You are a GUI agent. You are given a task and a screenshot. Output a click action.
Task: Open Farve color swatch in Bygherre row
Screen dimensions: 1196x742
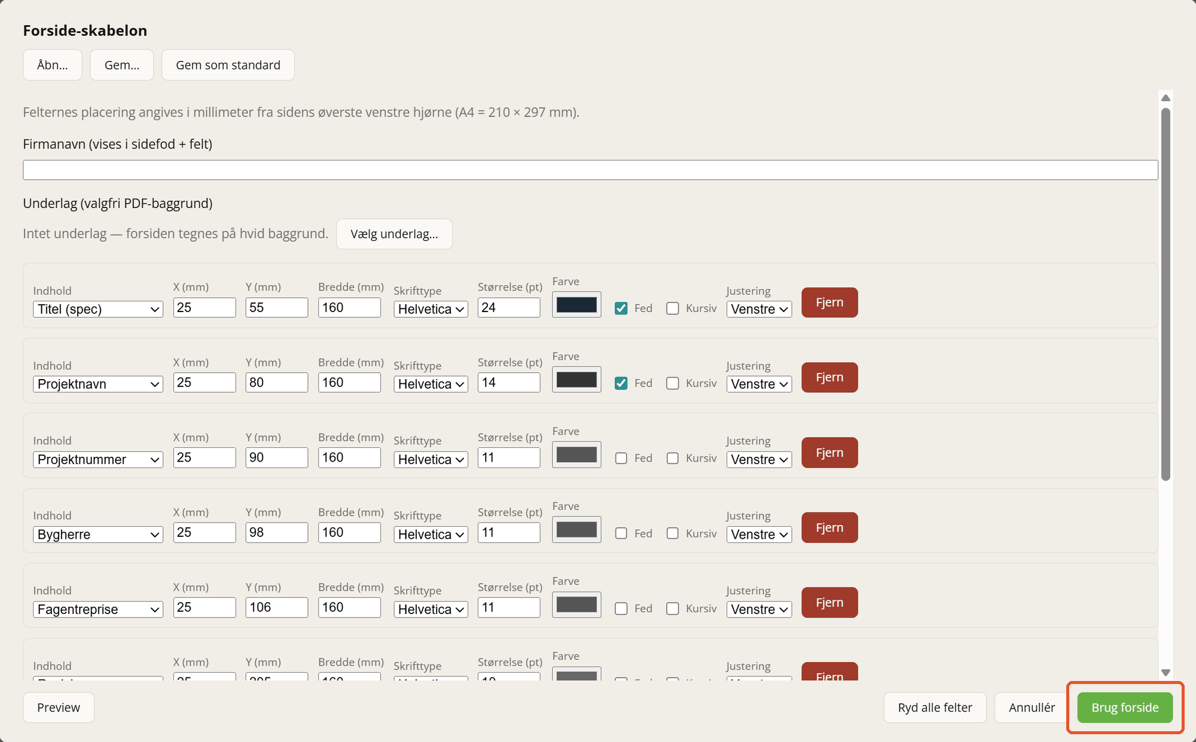(576, 530)
